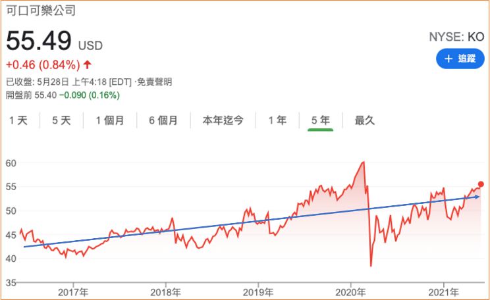
Task: Open the 最久 maximum range tab
Action: click(365, 120)
